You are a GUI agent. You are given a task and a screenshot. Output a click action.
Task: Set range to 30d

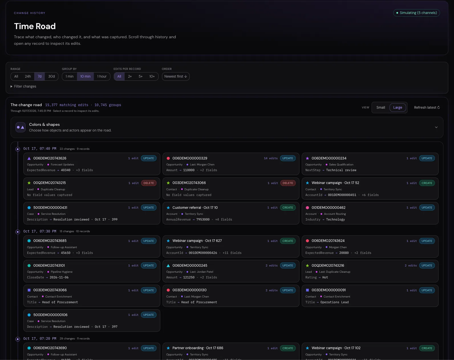[52, 76]
